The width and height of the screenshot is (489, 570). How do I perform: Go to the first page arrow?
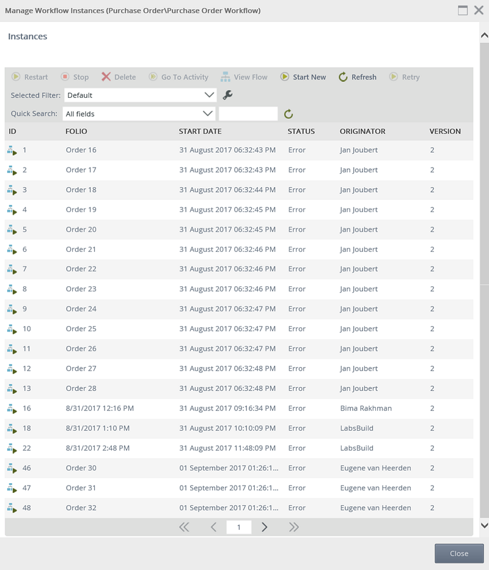pos(184,527)
